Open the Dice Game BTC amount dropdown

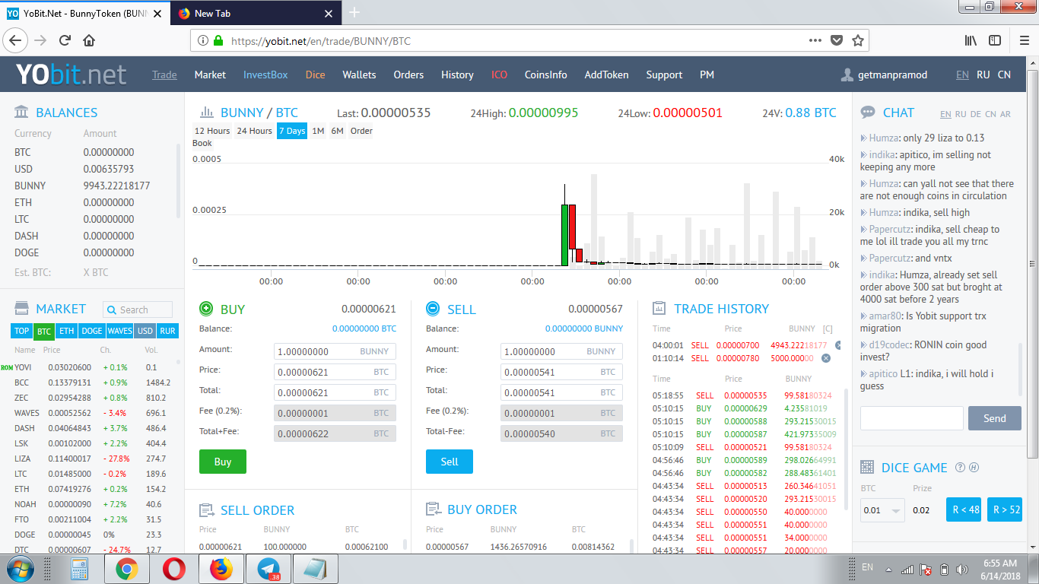coord(882,510)
